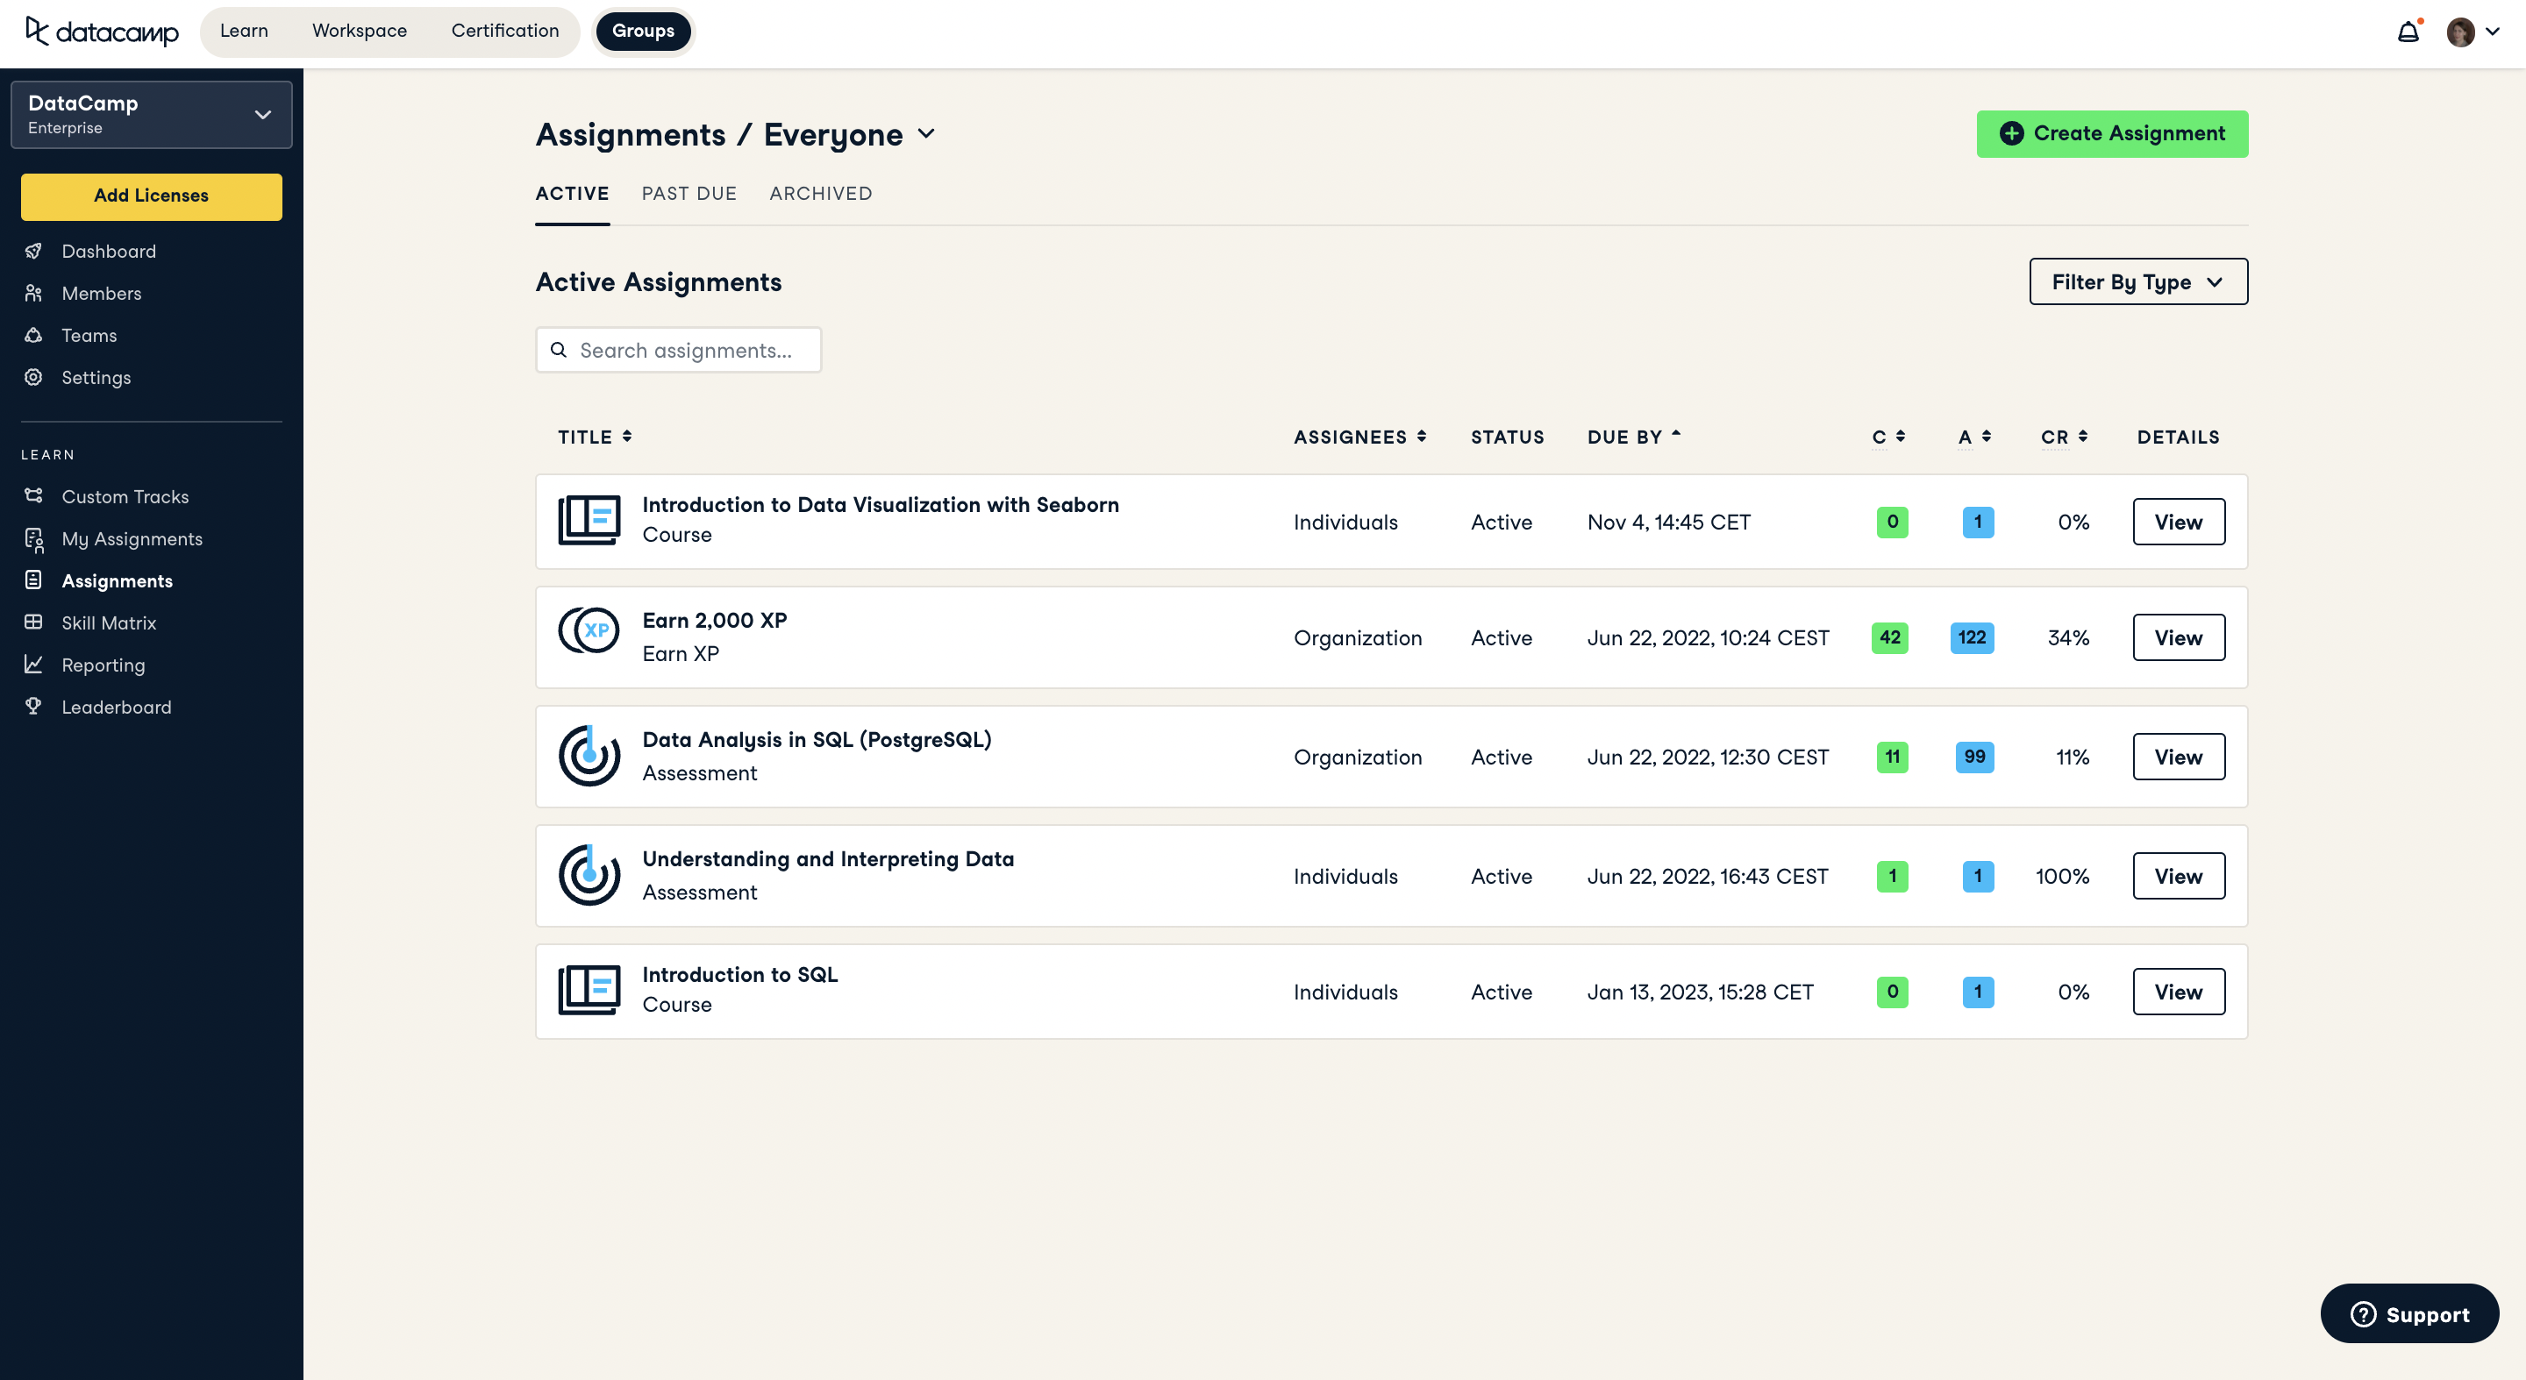
Task: Open the Custom Tracks sidebar icon
Action: [33, 496]
